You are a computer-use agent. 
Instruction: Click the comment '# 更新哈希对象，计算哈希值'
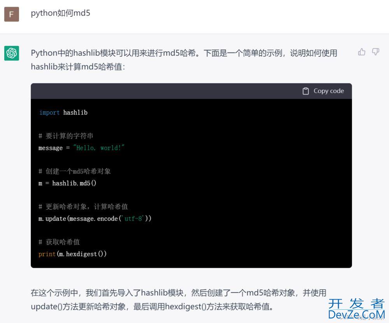[83, 207]
